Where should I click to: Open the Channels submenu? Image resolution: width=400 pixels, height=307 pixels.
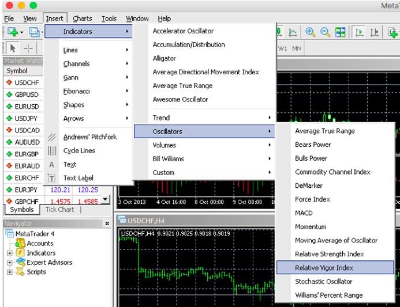(89, 63)
